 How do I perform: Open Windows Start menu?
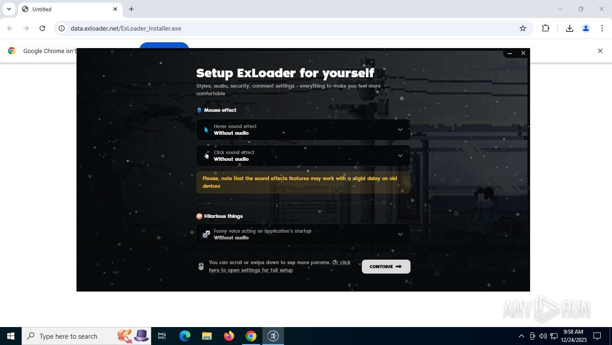11,336
